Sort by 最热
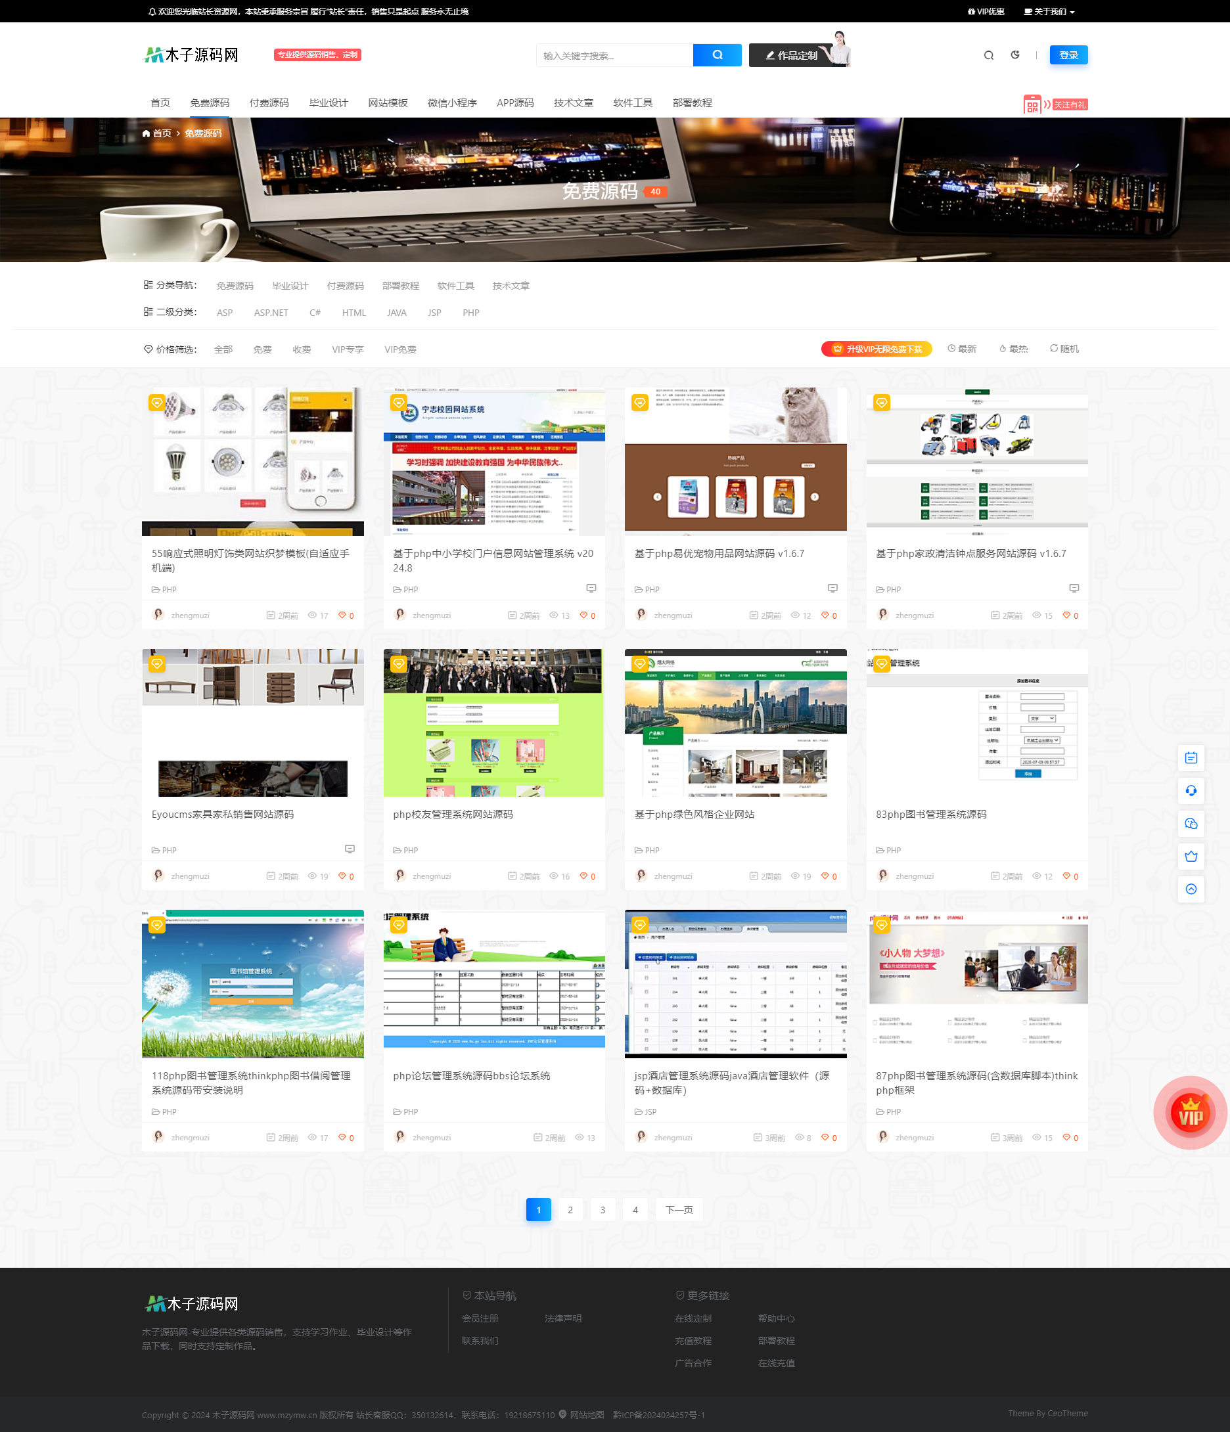1230x1432 pixels. [1014, 349]
